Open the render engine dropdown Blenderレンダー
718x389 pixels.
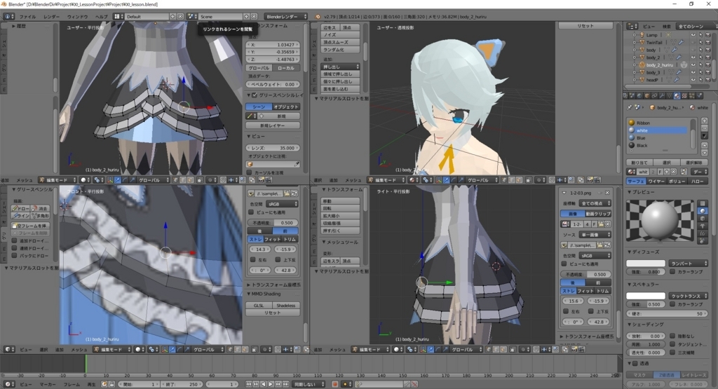[x=286, y=17]
